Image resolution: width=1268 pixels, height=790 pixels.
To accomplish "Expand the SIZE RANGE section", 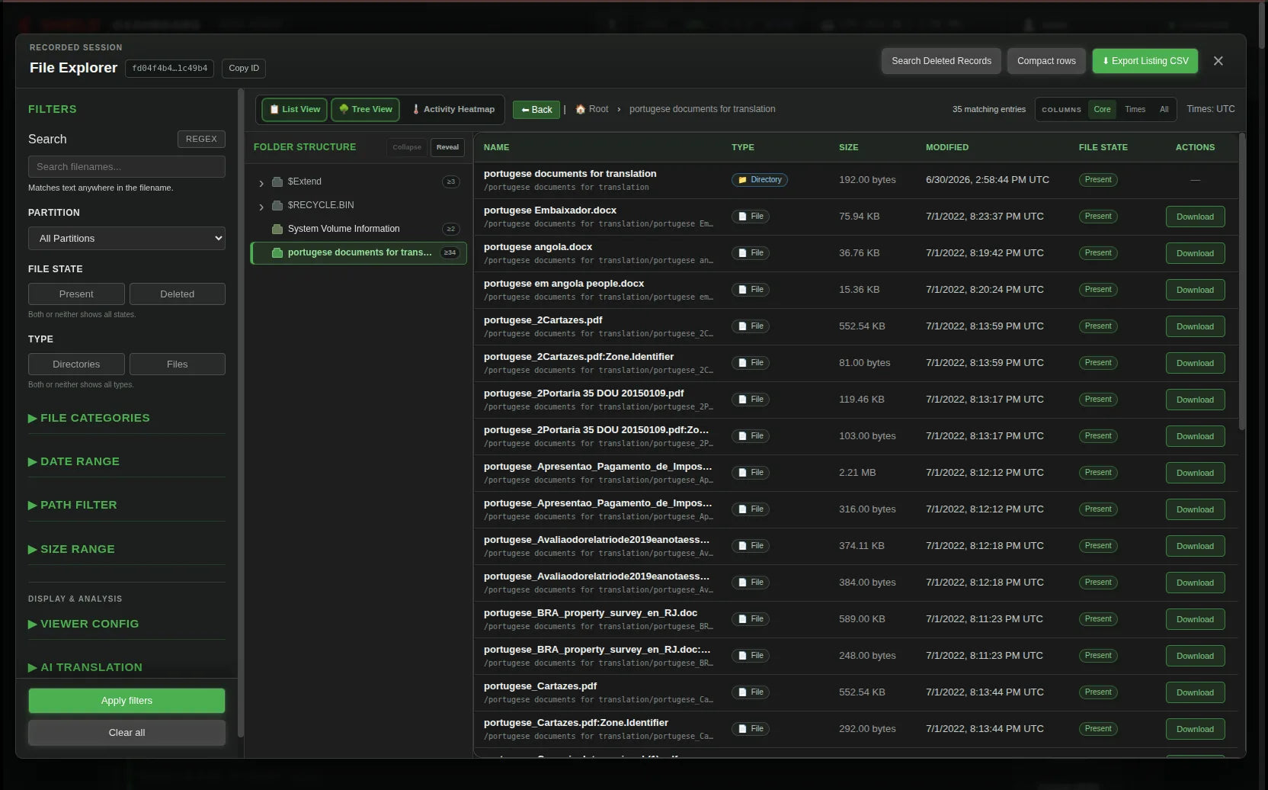I will point(126,549).
